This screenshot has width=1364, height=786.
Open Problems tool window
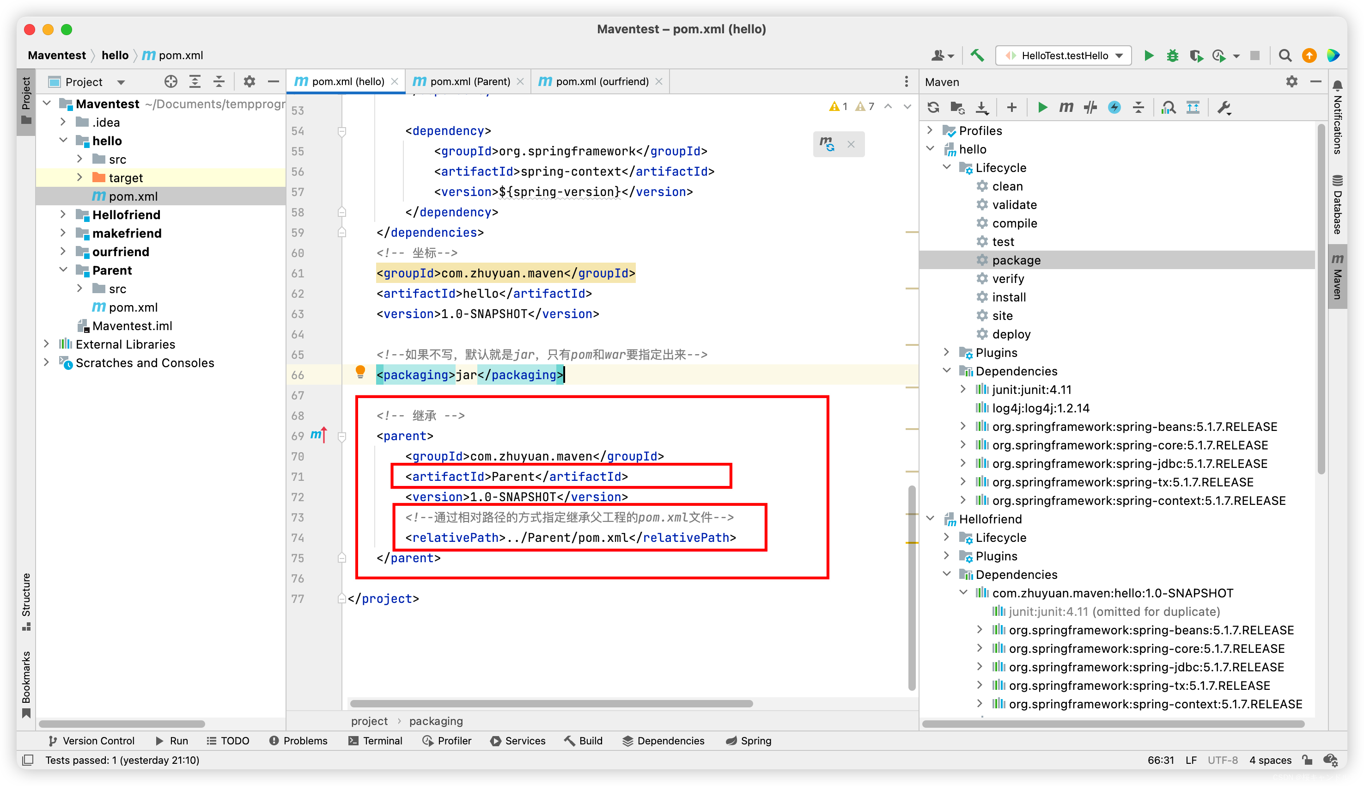[x=298, y=741]
